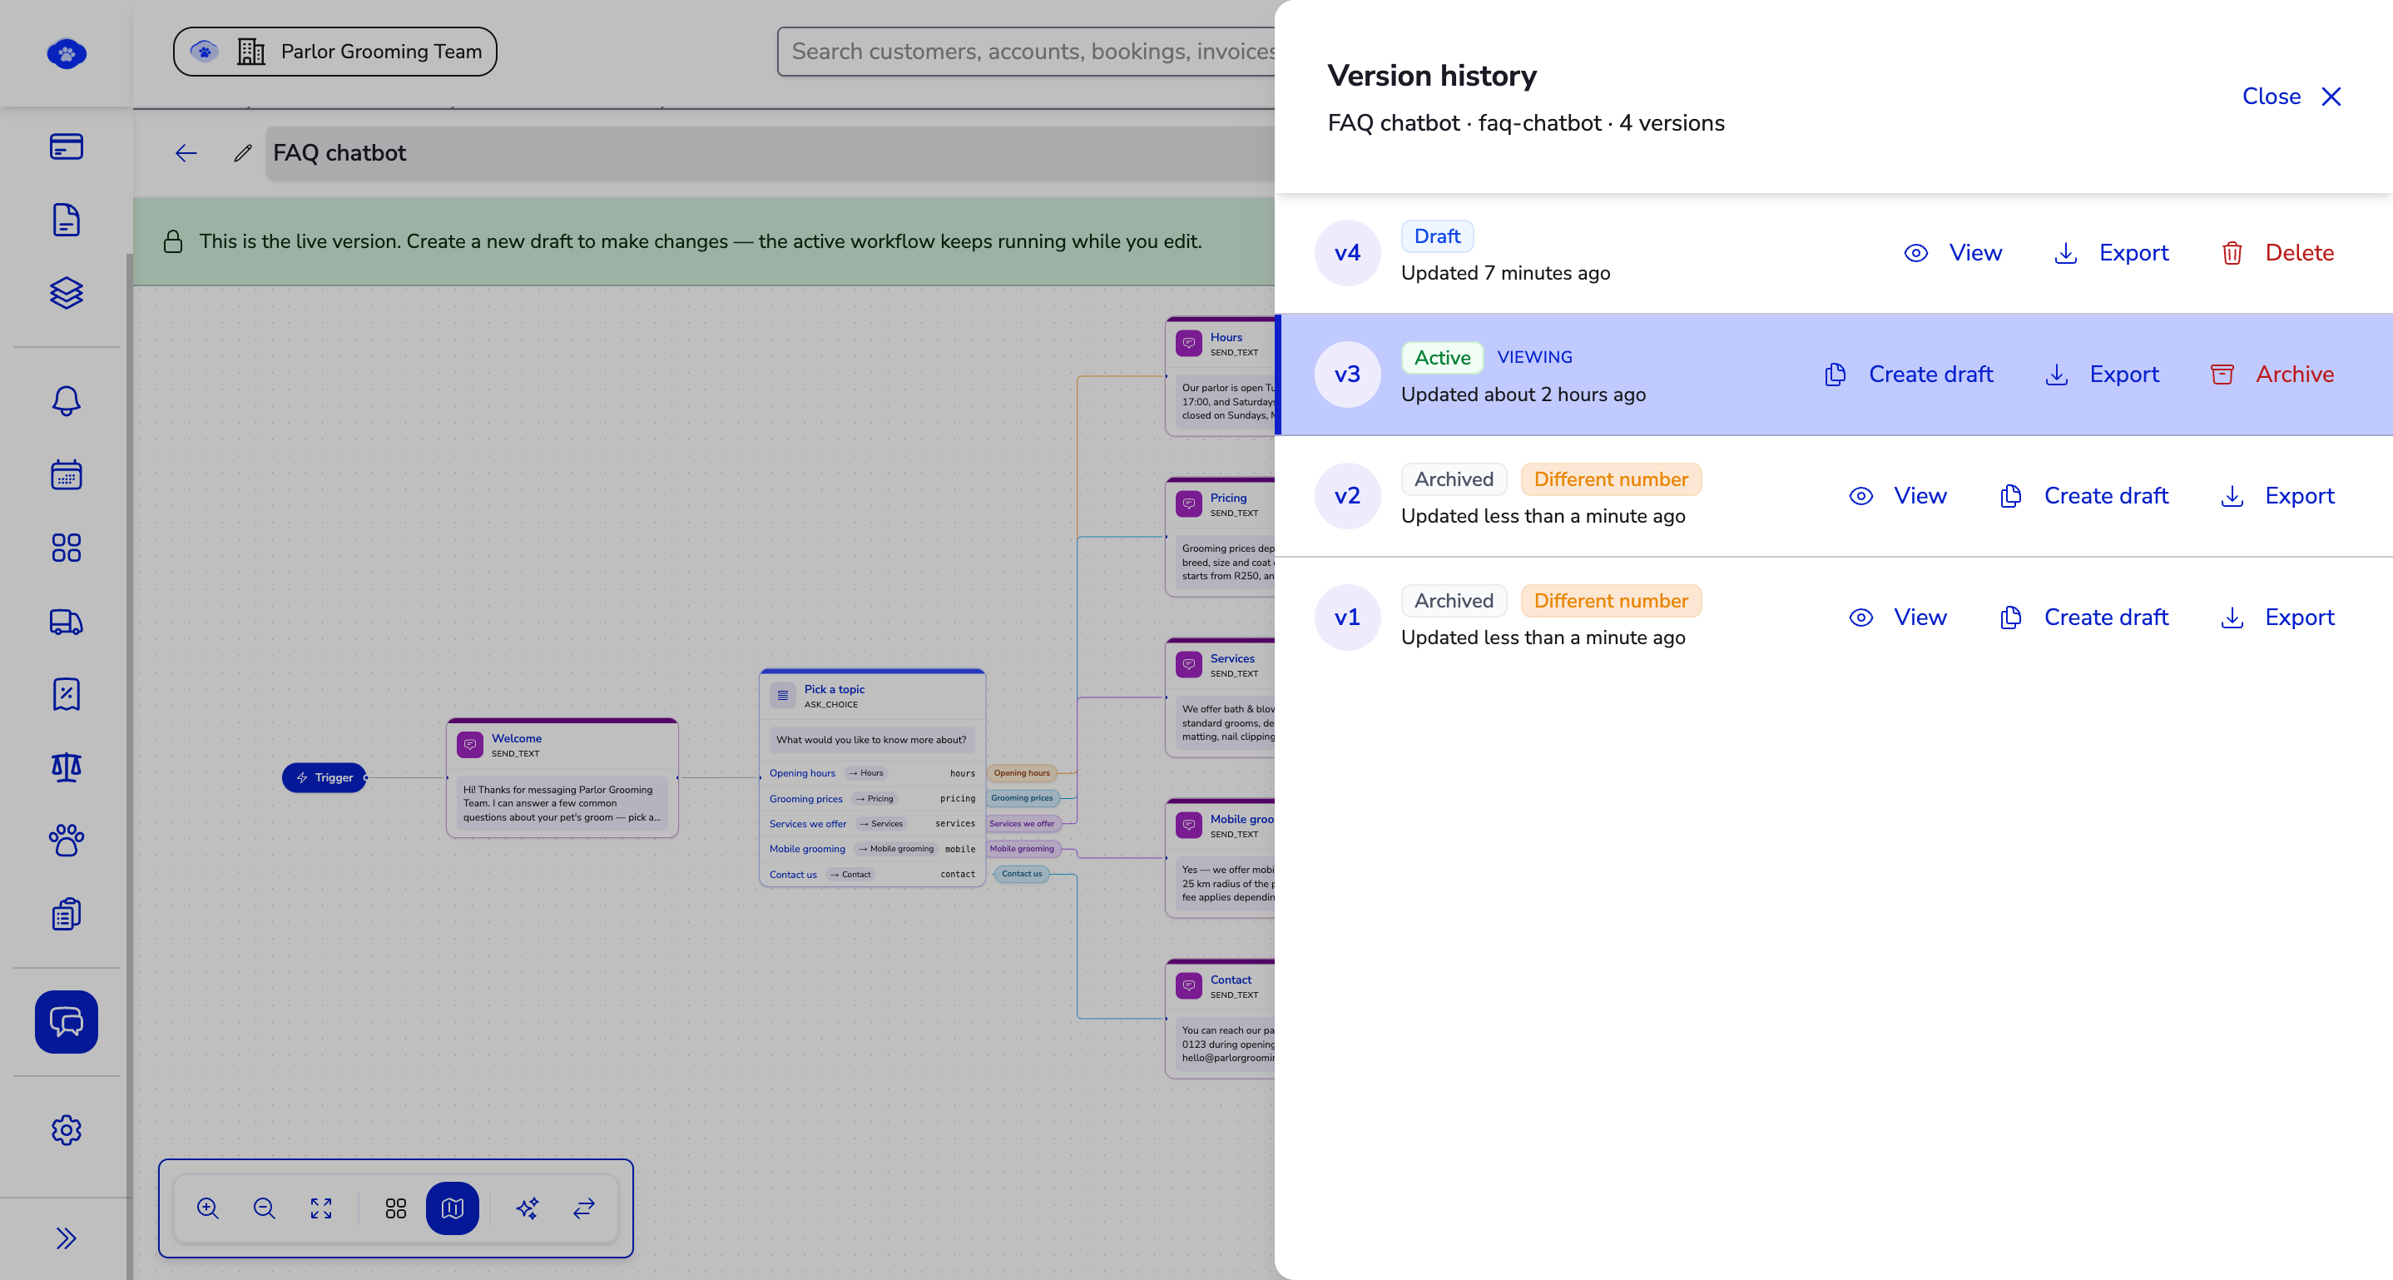Click the paw logo in the sidebar
The height and width of the screenshot is (1280, 2393).
(x=66, y=54)
